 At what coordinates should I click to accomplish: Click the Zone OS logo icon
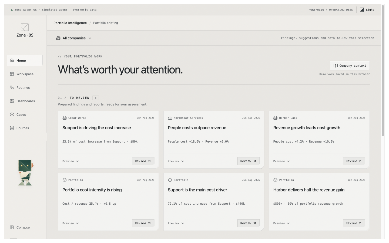click(x=25, y=27)
